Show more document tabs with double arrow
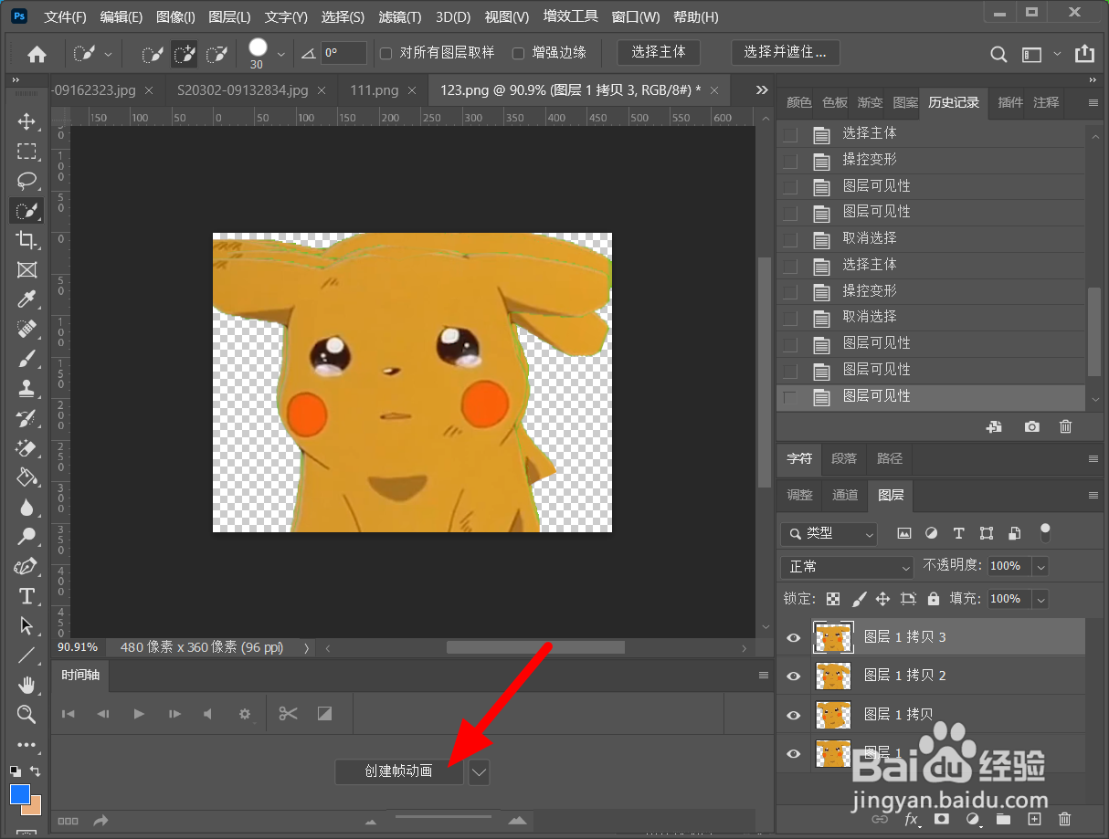Screen dimensions: 1109x839 762,90
